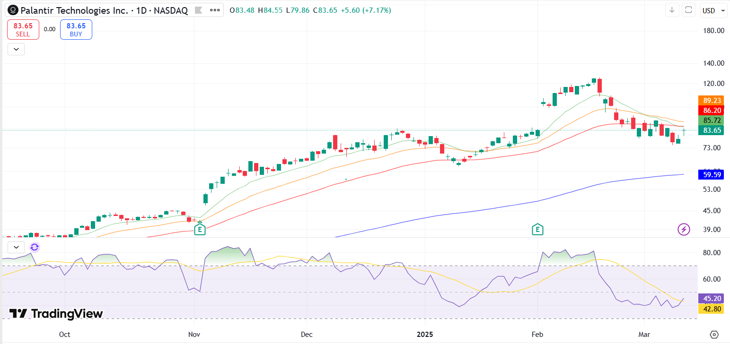This screenshot has width=730, height=344.
Task: Click the L79.86 low value
Action: pyautogui.click(x=297, y=10)
